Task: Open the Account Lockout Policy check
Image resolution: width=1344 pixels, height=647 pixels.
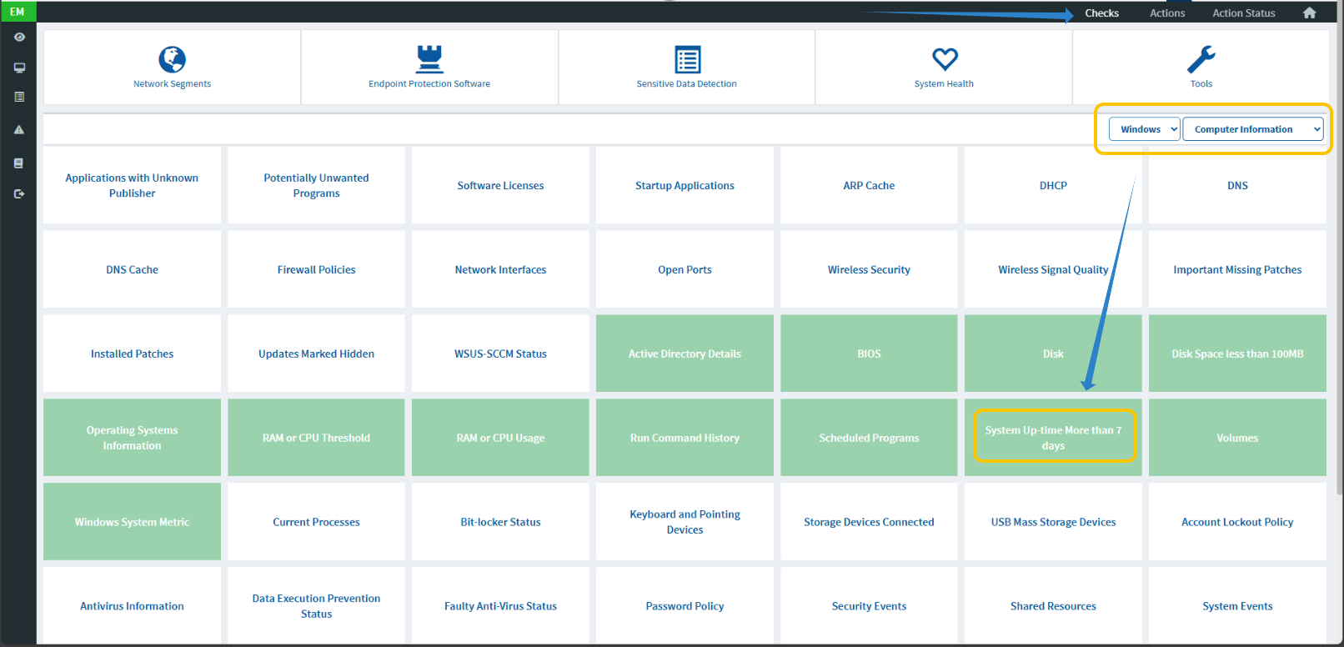Action: coord(1237,522)
